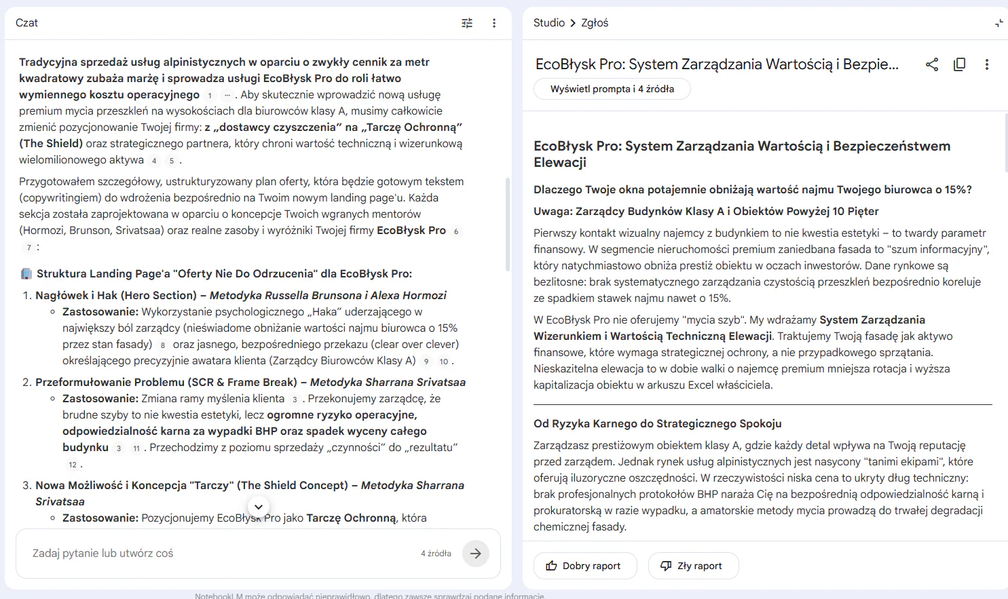This screenshot has width=1008, height=599.
Task: Open citation 9 after 'Biurowców Klasy A)'
Action: 426,362
